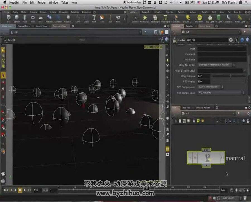Open the Takes menu

(x=65, y=3)
